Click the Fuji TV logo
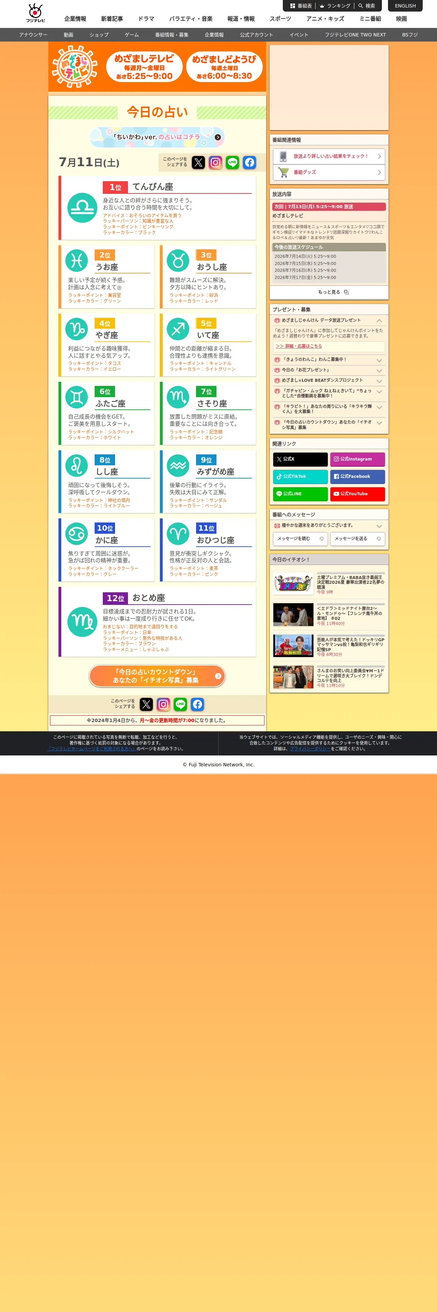This screenshot has width=437, height=1312. [x=36, y=13]
